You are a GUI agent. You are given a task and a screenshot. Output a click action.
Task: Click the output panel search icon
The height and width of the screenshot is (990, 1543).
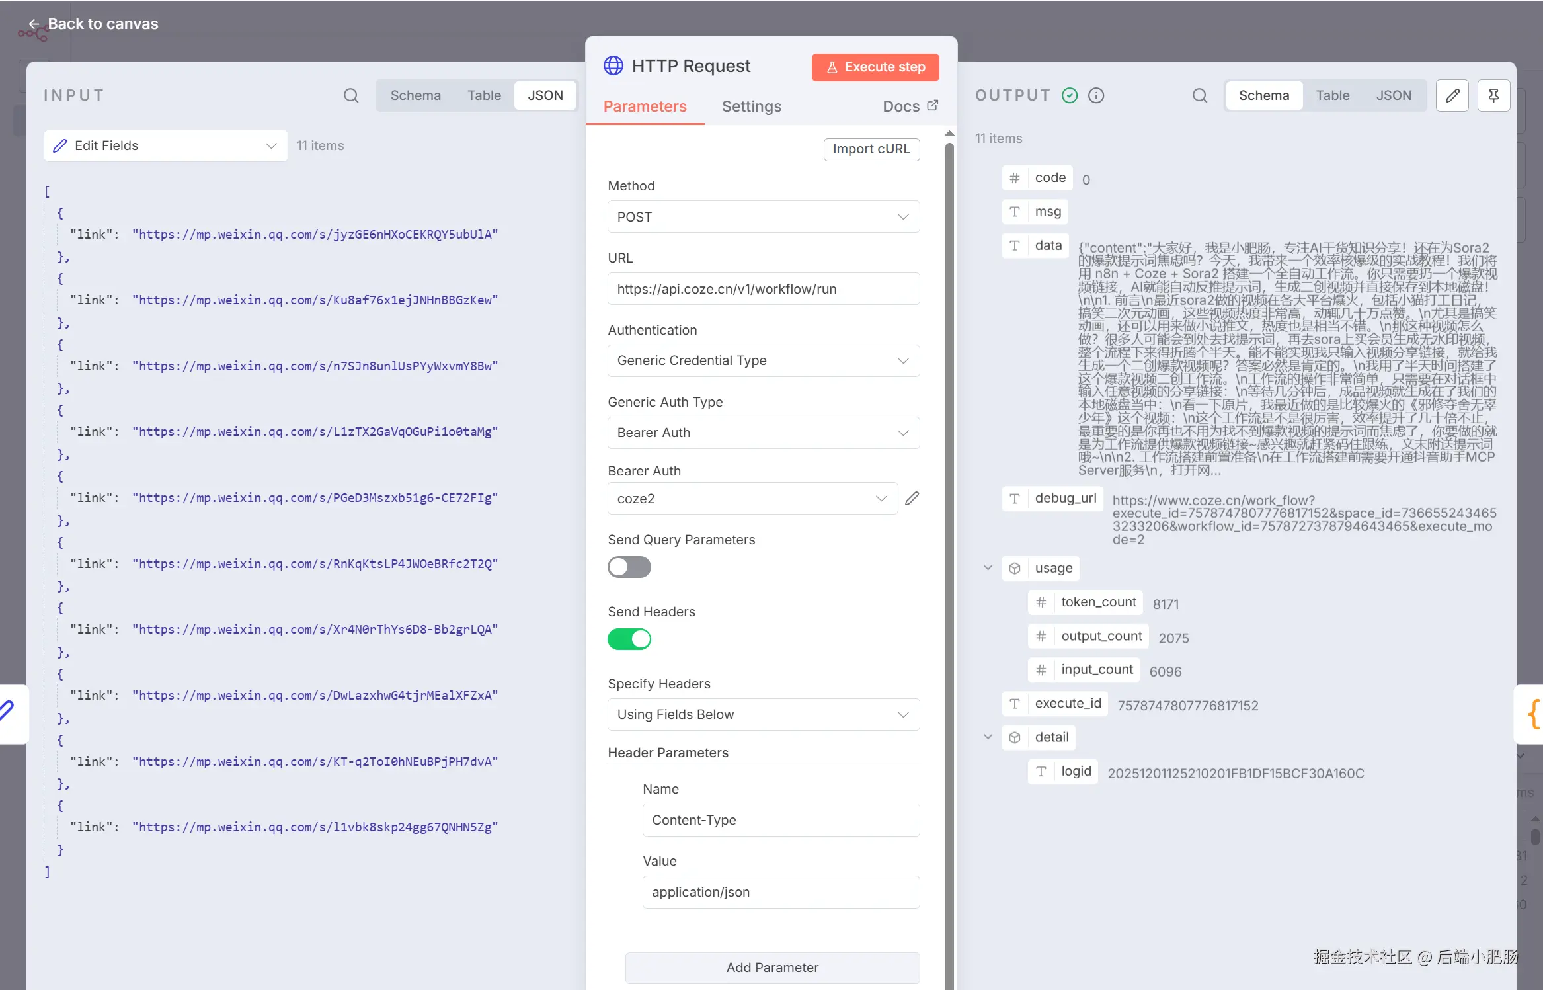click(x=1199, y=95)
